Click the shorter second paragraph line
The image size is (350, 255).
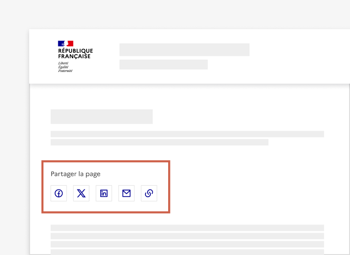pos(159,142)
